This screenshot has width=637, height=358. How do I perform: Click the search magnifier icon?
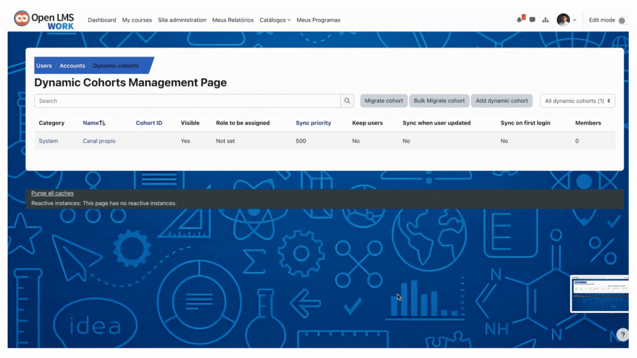click(x=347, y=101)
